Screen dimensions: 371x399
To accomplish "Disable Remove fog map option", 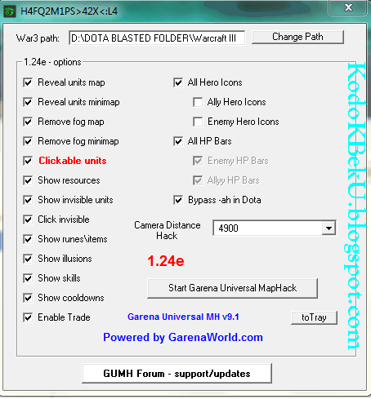I will point(28,122).
